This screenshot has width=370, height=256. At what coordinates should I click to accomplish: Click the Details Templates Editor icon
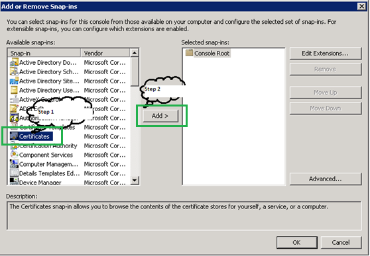[14, 173]
